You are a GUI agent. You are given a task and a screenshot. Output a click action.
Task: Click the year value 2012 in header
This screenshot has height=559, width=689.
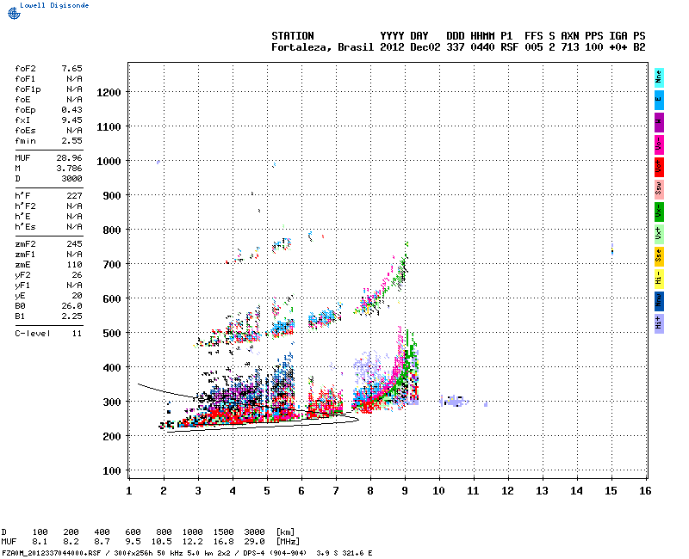click(392, 47)
